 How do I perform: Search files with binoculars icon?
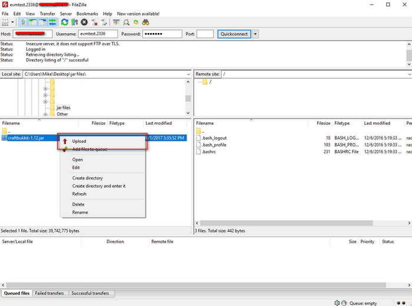pyautogui.click(x=145, y=22)
